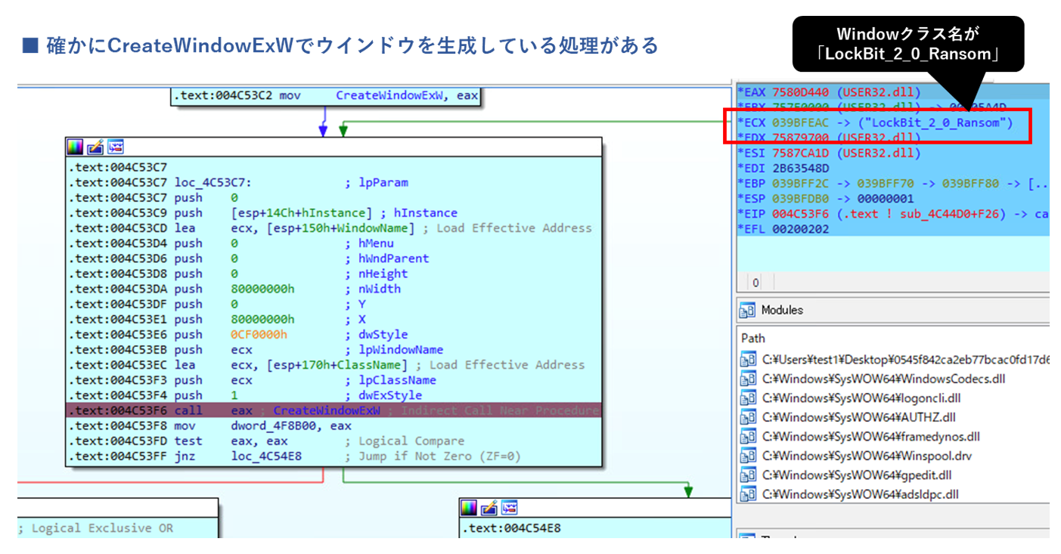Click the Modules panel title icon
Viewport: 1061px width, 554px height.
click(748, 310)
